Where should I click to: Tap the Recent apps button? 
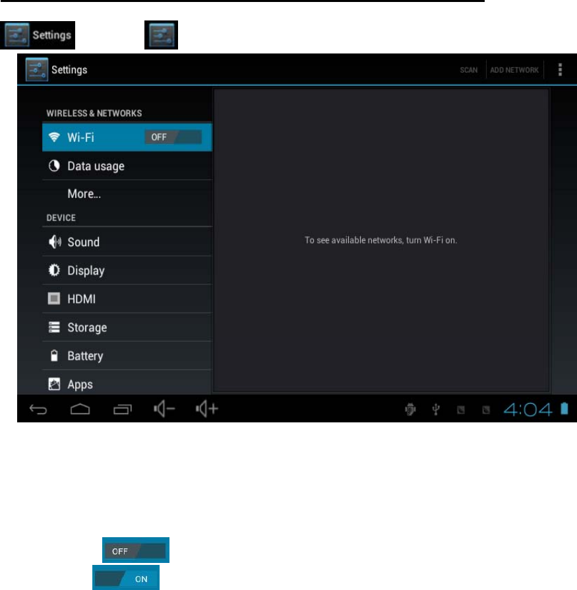(123, 409)
